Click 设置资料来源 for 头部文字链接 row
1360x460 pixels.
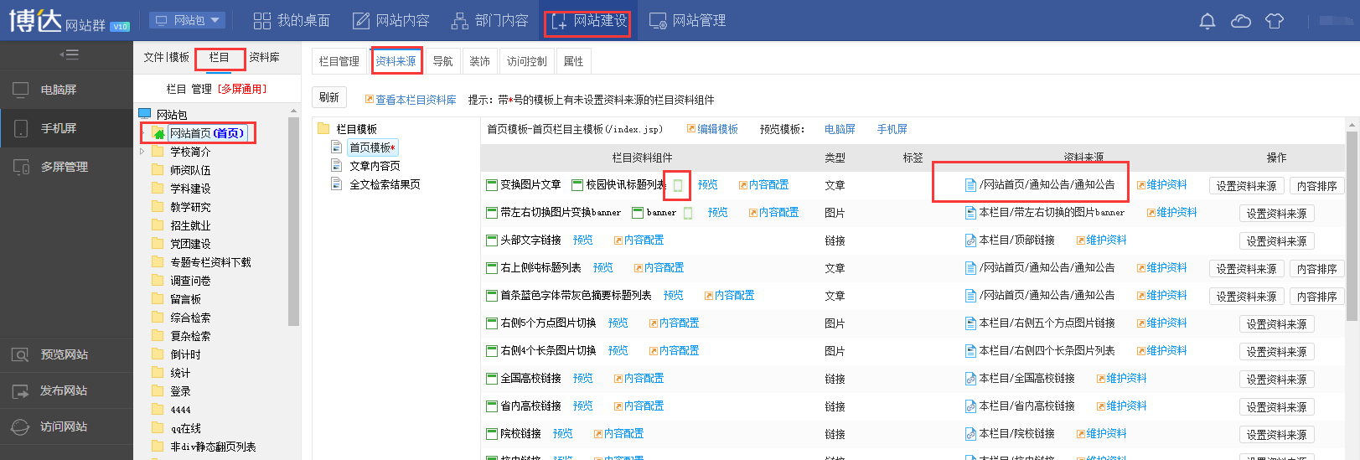point(1276,241)
